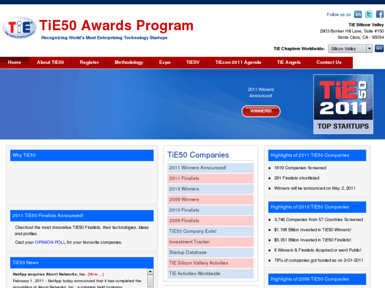
Task: Go to the Home menu item
Action: (14, 62)
